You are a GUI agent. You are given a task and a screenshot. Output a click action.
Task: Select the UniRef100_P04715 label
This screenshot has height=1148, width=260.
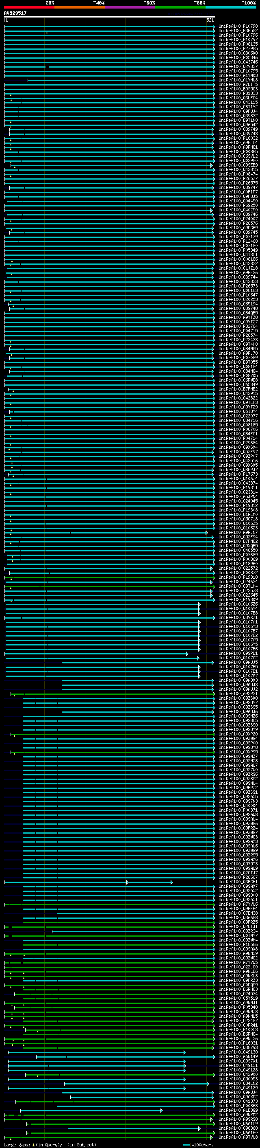point(238,331)
